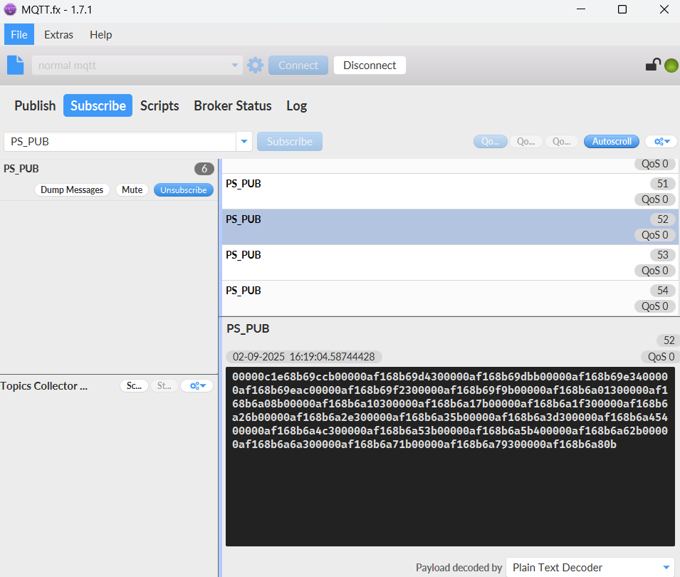The image size is (680, 577).
Task: Open subscribe settings gear dropdown near Autoscroll
Action: point(661,142)
